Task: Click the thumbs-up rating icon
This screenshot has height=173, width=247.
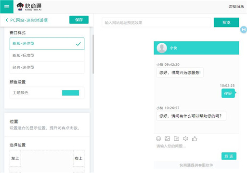Action: coord(195,138)
